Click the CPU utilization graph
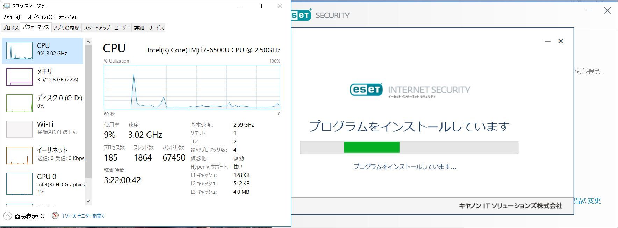This screenshot has width=618, height=228. point(192,87)
